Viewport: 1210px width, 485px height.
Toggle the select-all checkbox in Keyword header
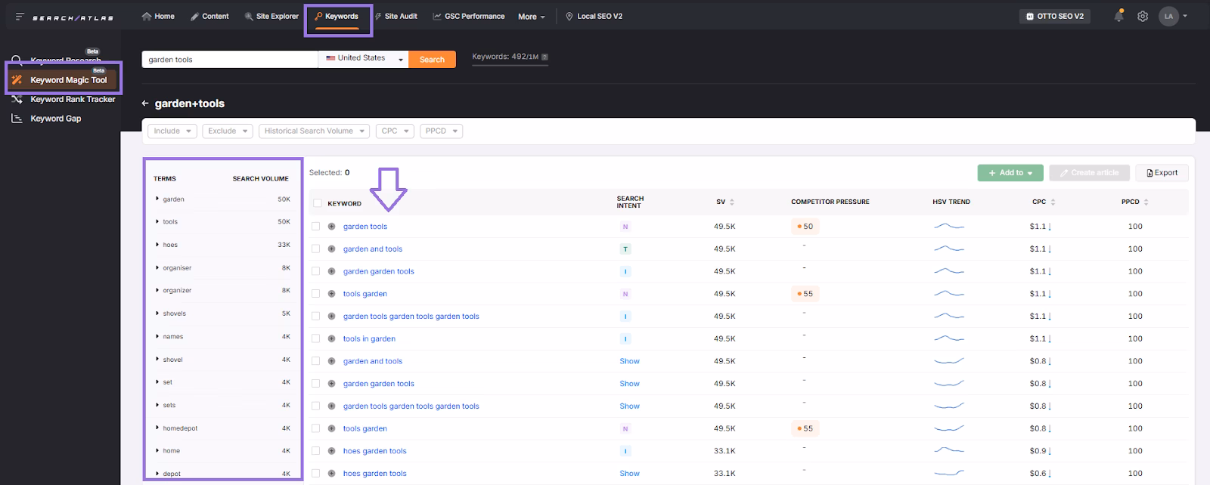pyautogui.click(x=318, y=203)
